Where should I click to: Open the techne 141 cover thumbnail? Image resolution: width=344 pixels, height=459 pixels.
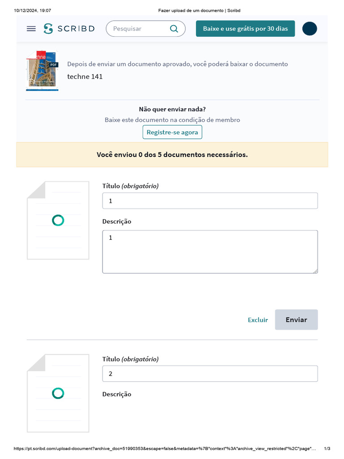coord(42,70)
